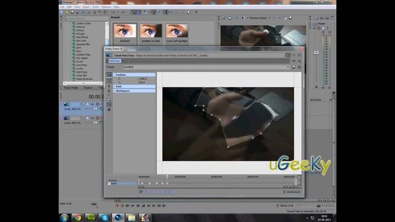This screenshot has height=222, width=395.
Task: Click the Cut icon in main toolbar
Action: click(x=94, y=12)
